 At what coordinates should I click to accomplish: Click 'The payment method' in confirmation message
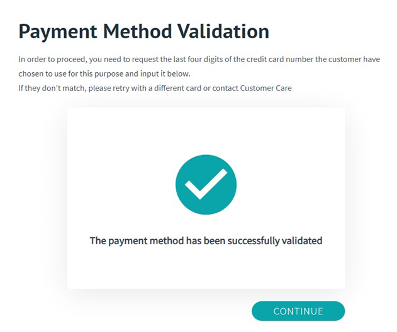[137, 241]
